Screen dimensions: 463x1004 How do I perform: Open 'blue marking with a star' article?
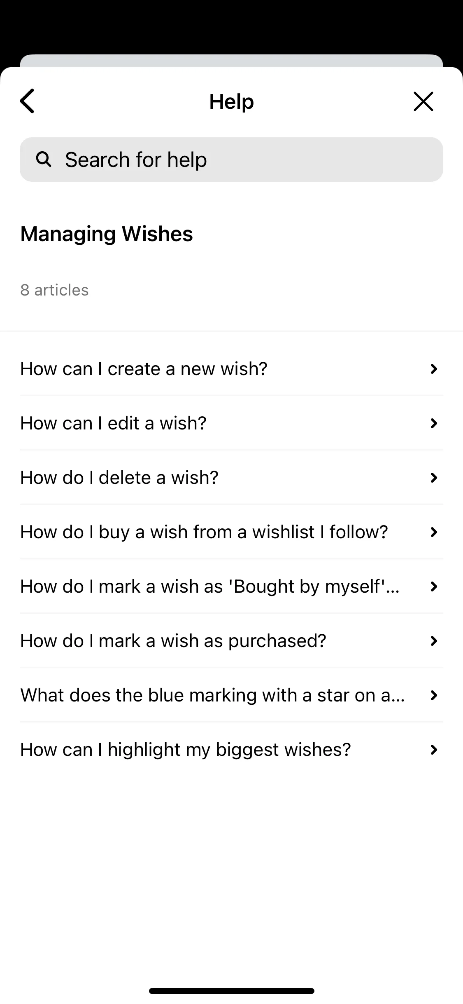pyautogui.click(x=231, y=695)
